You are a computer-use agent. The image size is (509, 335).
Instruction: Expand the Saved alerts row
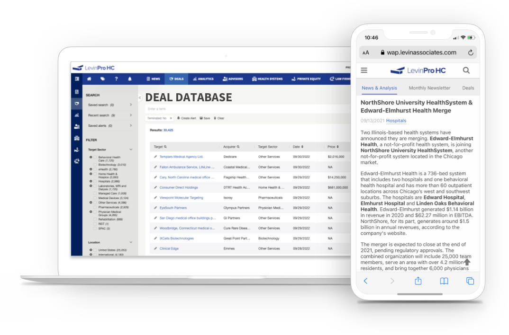(110, 126)
